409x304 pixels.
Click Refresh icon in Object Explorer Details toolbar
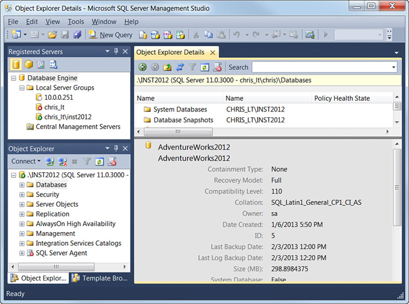pos(204,67)
